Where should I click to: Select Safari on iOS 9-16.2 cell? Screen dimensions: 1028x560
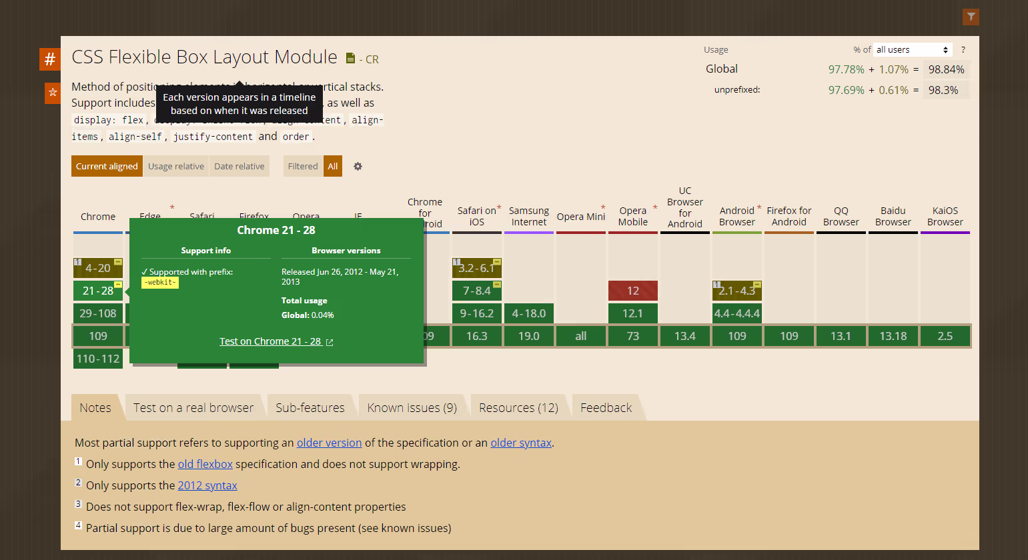[x=477, y=313]
